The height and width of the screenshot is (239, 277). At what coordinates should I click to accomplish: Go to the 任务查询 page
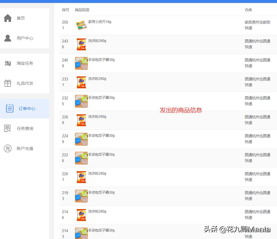coord(25,128)
